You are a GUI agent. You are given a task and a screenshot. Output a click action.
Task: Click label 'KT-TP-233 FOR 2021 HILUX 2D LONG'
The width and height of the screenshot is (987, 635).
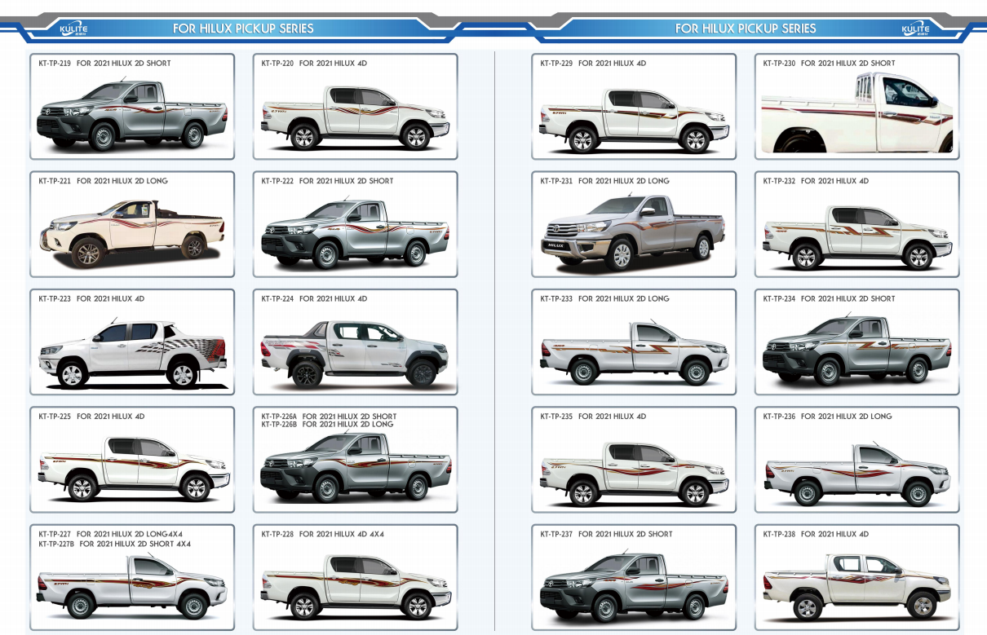(604, 299)
